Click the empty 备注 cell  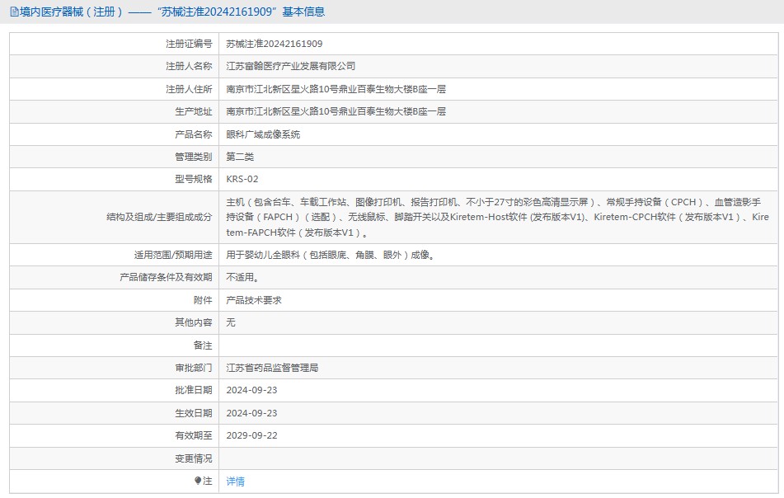pos(412,345)
